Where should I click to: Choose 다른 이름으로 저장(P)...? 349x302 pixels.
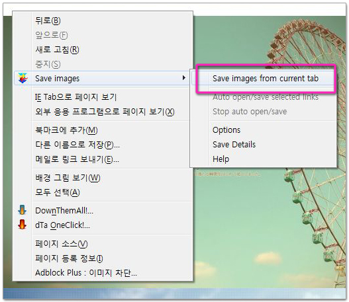[x=103, y=145]
